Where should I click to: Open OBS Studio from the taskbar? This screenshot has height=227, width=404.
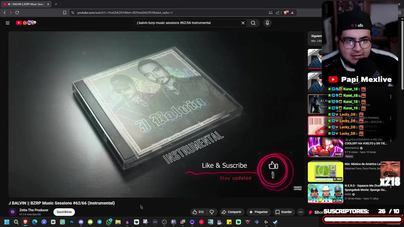tap(164, 222)
